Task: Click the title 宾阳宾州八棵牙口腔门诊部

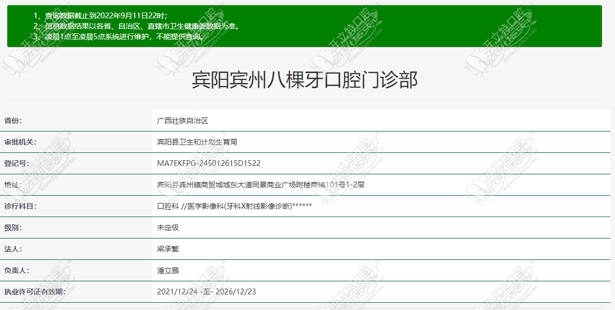Action: pyautogui.click(x=304, y=80)
